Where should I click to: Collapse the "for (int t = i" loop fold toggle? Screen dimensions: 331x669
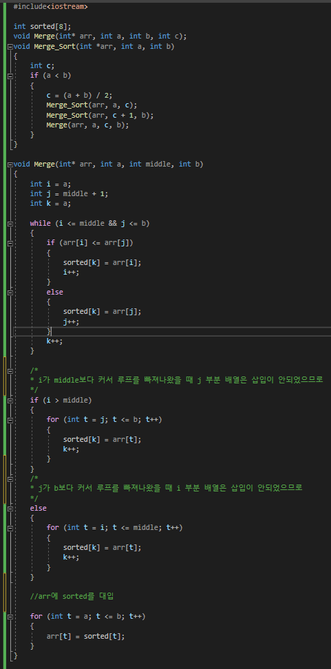tap(10, 528)
